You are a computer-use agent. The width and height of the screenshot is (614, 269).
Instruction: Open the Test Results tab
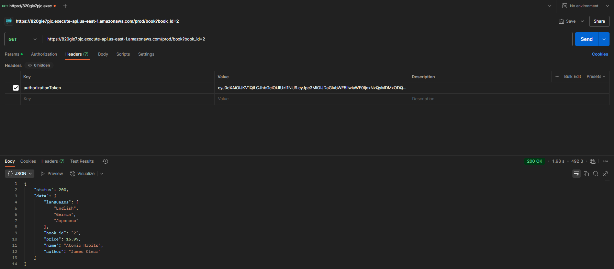[82, 161]
